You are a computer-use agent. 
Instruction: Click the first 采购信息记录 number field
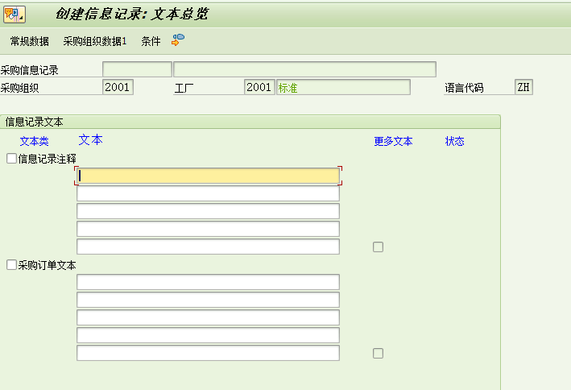137,69
